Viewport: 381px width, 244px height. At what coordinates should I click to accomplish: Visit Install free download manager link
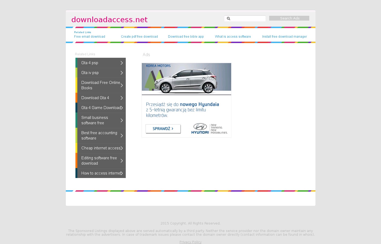(x=284, y=37)
